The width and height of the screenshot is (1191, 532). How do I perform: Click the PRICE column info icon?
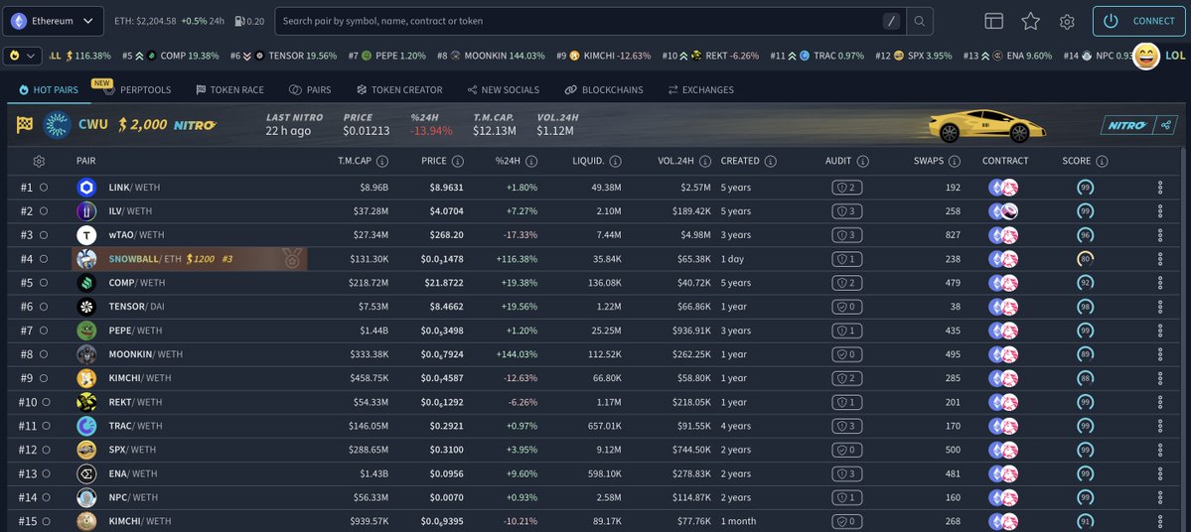click(457, 161)
